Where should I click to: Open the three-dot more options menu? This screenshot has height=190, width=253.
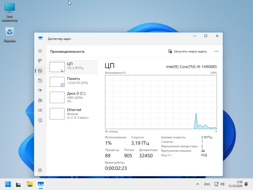[x=216, y=51]
